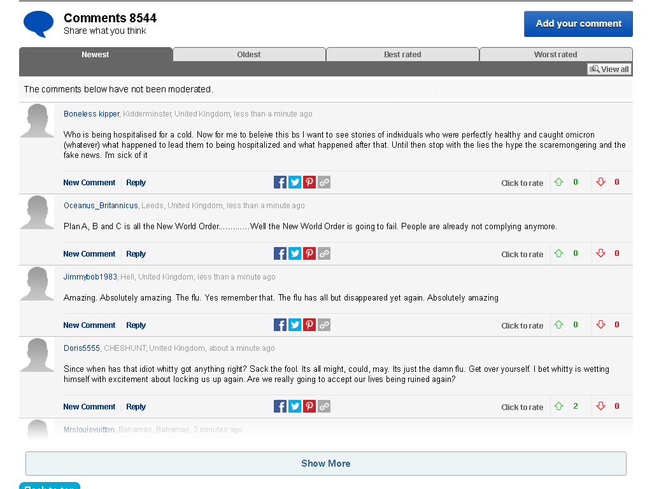Viewport: 652px width, 489px height.
Task: Click the Back to top button
Action: click(50, 486)
